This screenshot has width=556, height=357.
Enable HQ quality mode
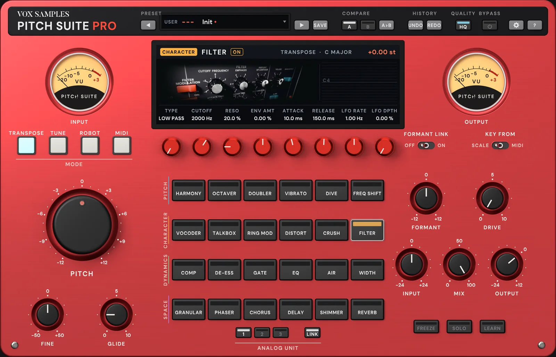tap(463, 25)
